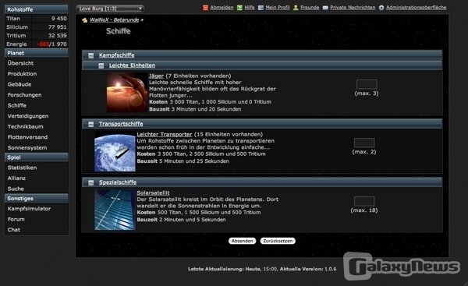The width and height of the screenshot is (468, 286).
Task: Click the (max. 2) text for Transporter
Action: coord(364,152)
